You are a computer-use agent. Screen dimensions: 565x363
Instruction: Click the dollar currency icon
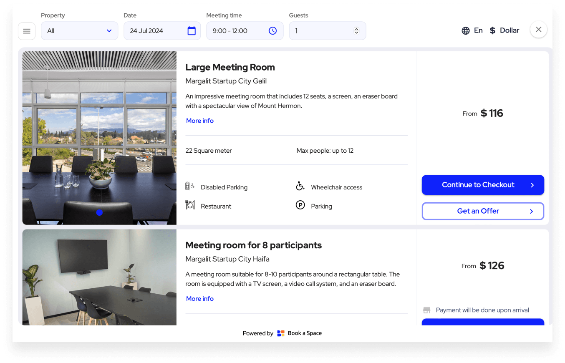(492, 30)
